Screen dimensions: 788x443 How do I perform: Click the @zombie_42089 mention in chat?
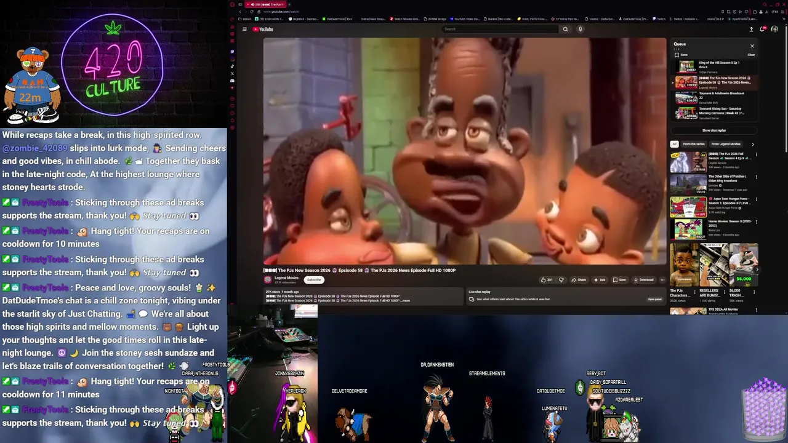35,148
